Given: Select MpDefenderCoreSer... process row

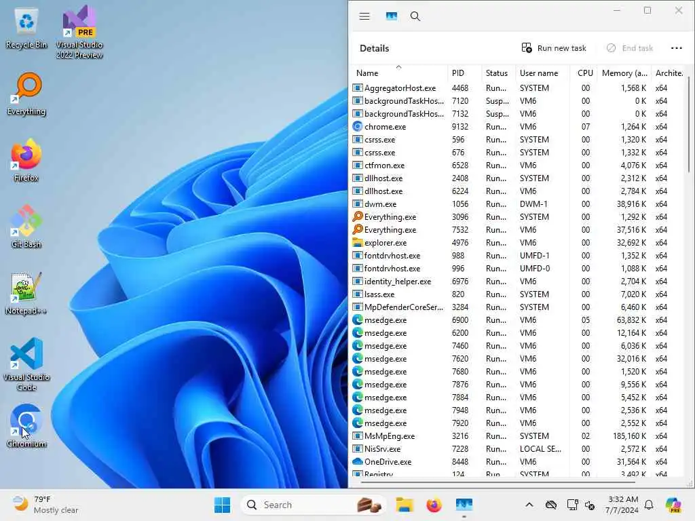Looking at the screenshot, I should (x=519, y=307).
